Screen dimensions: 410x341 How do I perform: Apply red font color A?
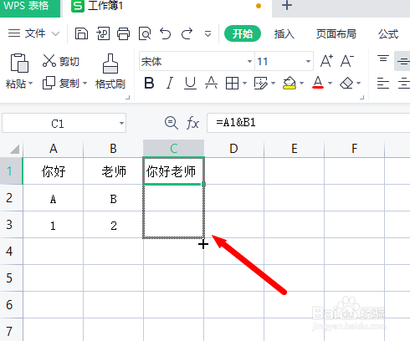tap(318, 83)
